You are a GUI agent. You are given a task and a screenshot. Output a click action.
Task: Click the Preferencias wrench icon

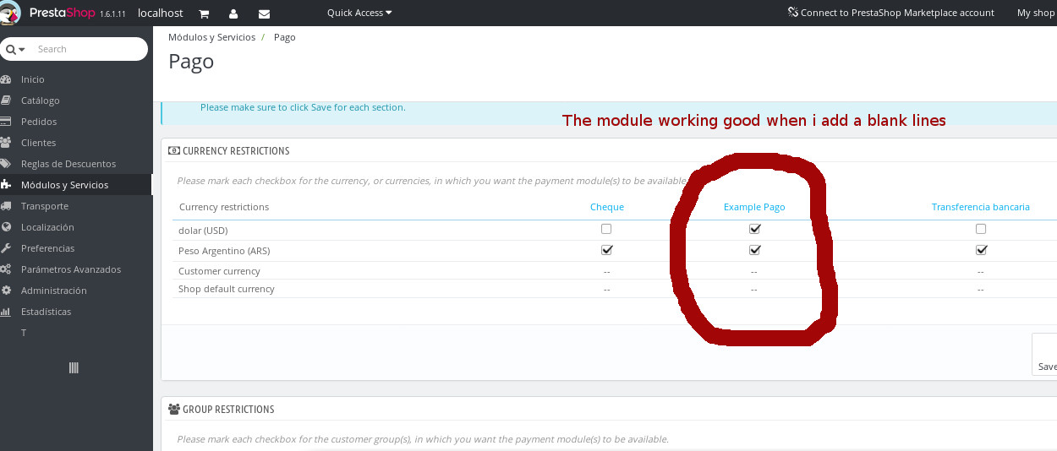(5, 248)
